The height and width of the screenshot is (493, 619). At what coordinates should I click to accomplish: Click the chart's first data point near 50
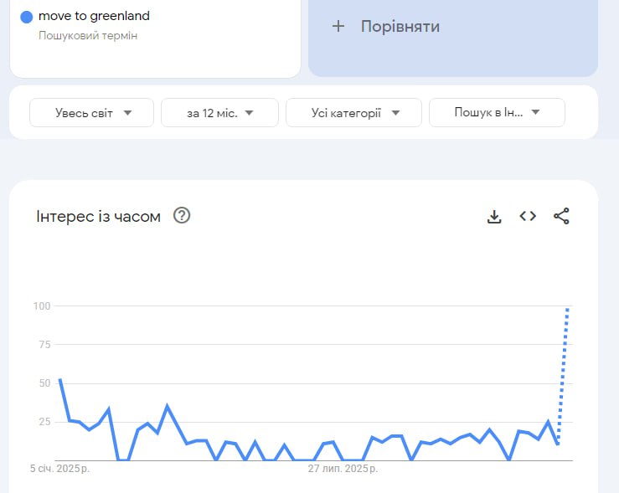[59, 380]
